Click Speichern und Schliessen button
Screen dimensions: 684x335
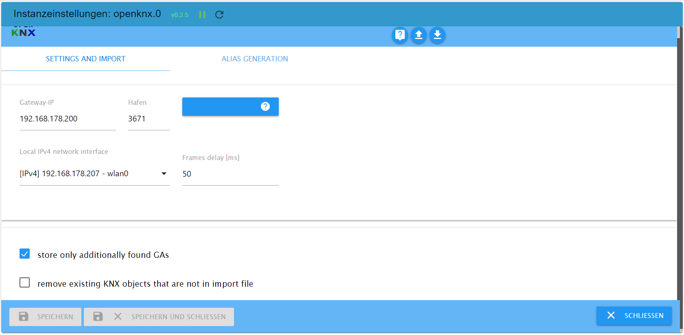(x=159, y=317)
